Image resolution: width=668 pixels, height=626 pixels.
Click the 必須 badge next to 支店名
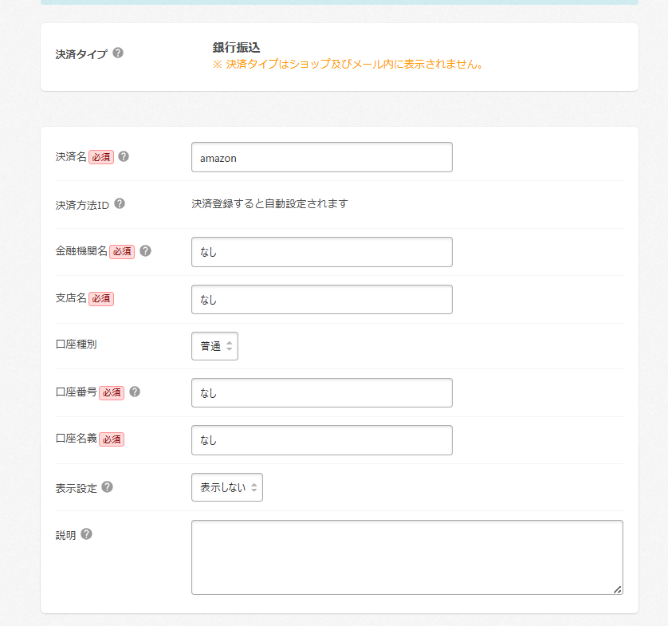[x=101, y=298]
